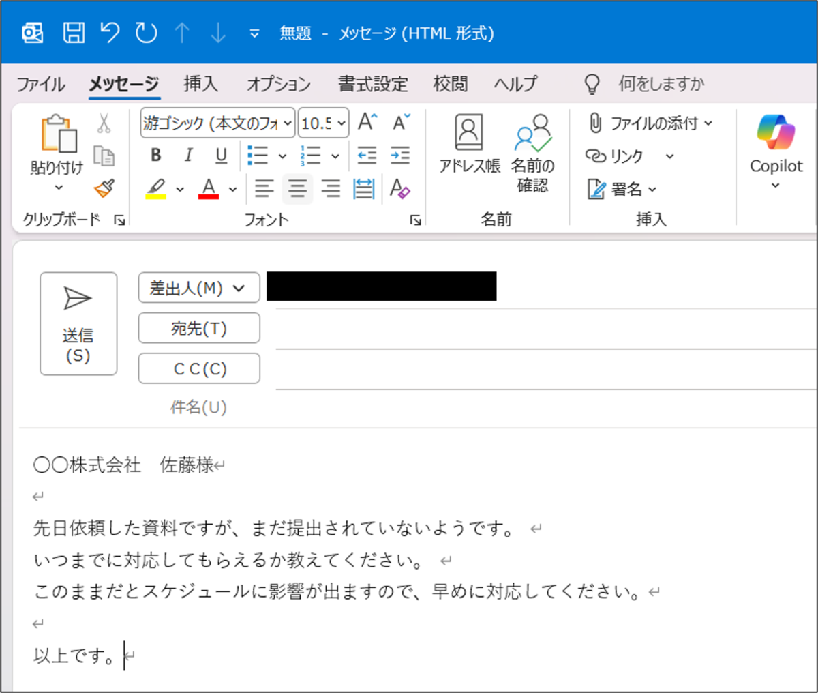Open the font name 游ゴシック combo box
Viewport: 818px width, 693px height.
tap(217, 123)
